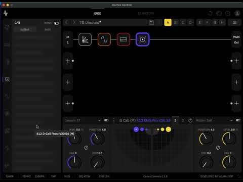This screenshot has height=182, width=243.
Task: Activate scene D
Action: tap(190, 22)
